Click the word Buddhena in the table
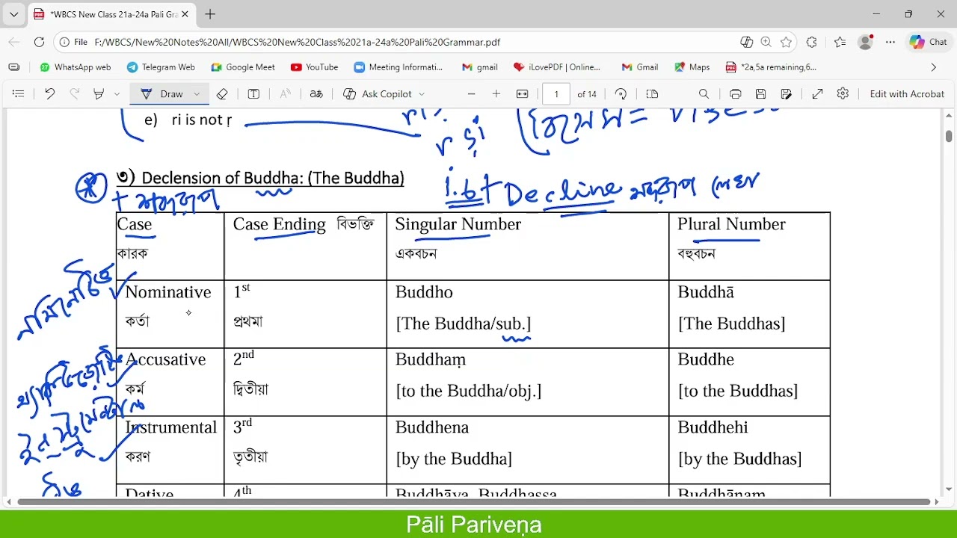957x538 pixels. [x=432, y=427]
